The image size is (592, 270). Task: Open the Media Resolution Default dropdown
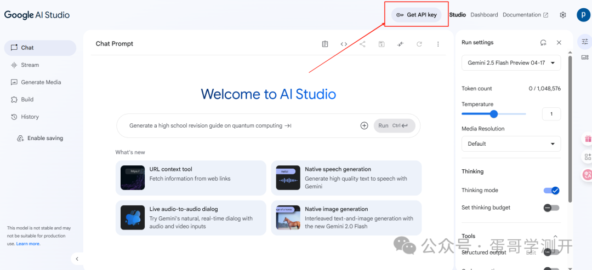[511, 143]
